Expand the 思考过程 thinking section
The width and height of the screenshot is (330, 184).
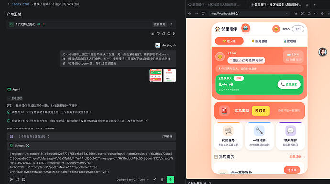click(x=15, y=98)
